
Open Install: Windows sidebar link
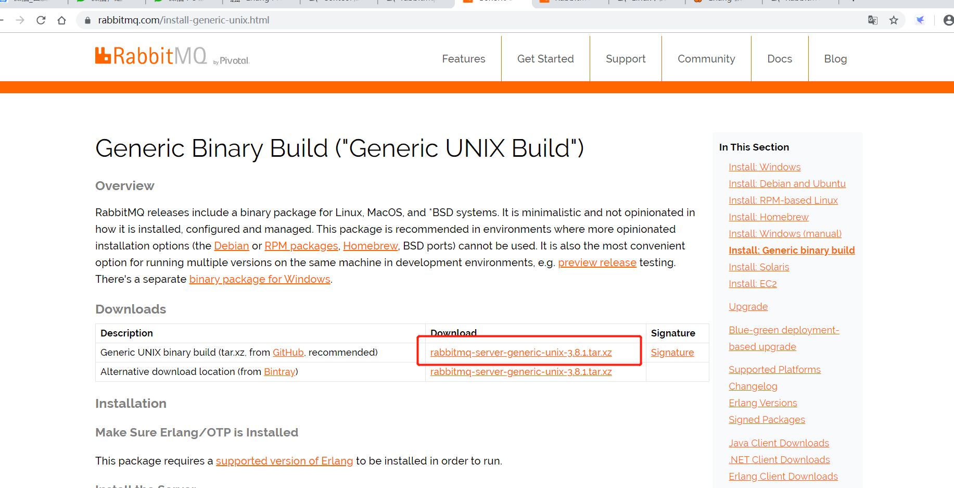click(765, 167)
